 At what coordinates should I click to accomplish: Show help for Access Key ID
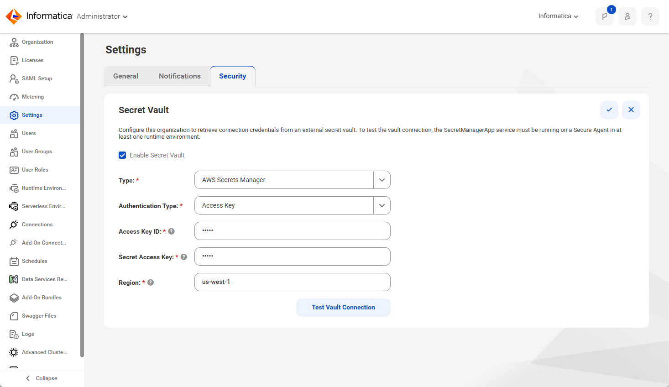coord(172,231)
